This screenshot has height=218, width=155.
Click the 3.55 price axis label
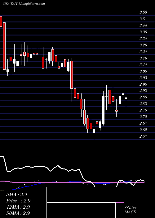point(143,12)
